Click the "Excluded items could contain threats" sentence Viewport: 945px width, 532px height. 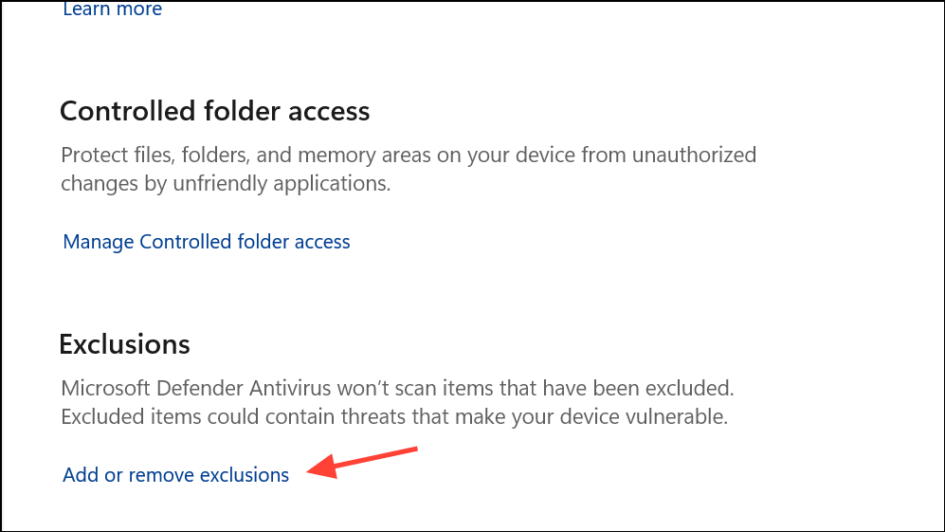click(x=393, y=416)
